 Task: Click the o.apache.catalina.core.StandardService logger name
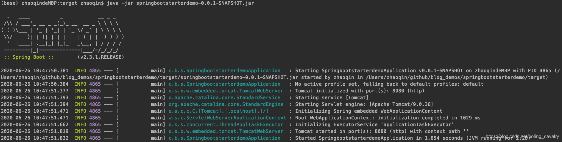click(224, 98)
